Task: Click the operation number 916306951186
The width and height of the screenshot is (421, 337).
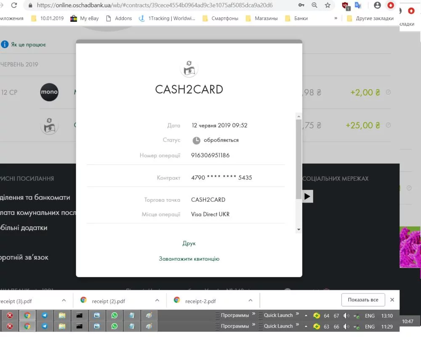Action: click(x=210, y=155)
